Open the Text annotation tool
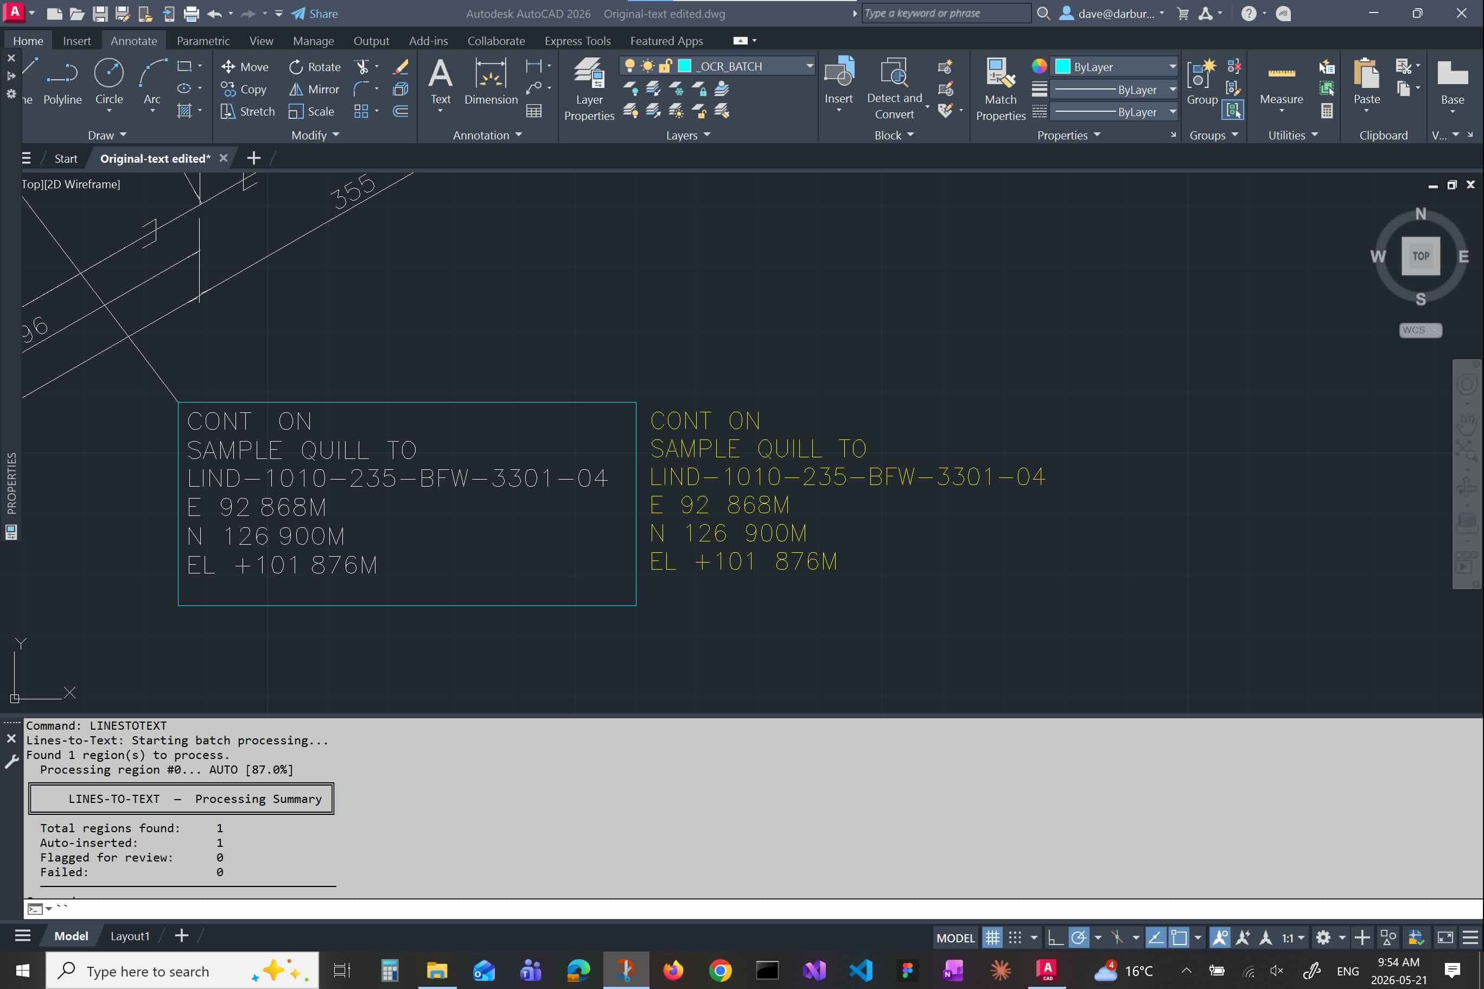This screenshot has height=989, width=1484. pos(440,81)
